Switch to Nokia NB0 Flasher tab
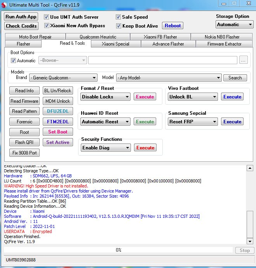The image size is (256, 268). (x=222, y=37)
